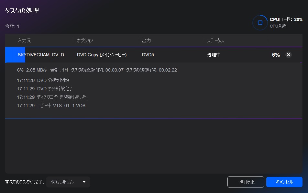Screen dimensions: 308x193
Task: Click the 出力 column header
Action: click(146, 40)
